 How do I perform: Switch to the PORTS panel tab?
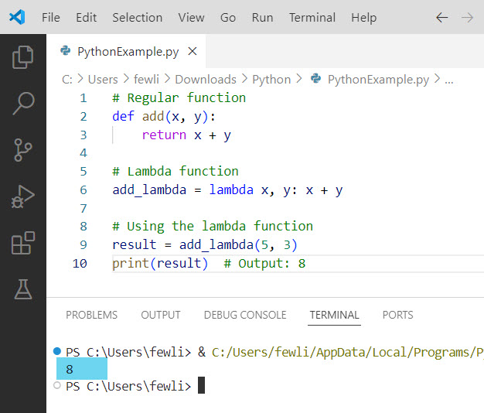pyautogui.click(x=397, y=315)
